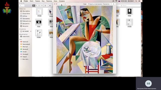Click the battery status indicator
Viewport: 161px width, 90px height.
click(x=124, y=1)
